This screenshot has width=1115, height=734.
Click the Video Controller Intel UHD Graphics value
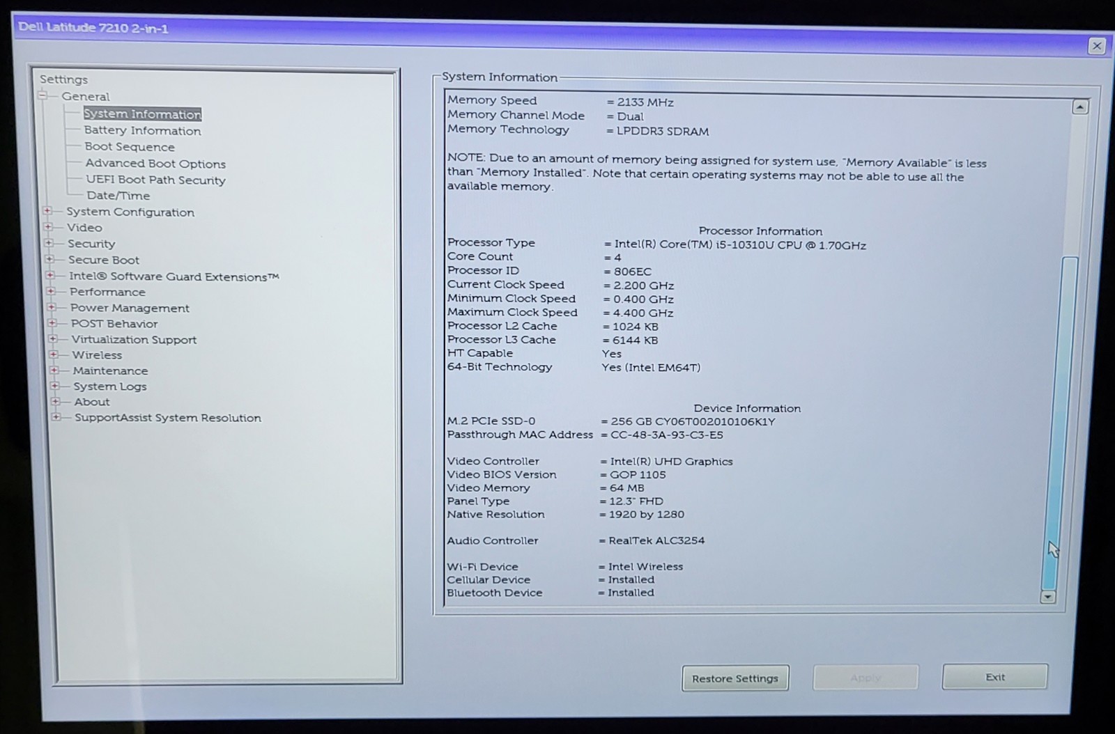pyautogui.click(x=671, y=462)
